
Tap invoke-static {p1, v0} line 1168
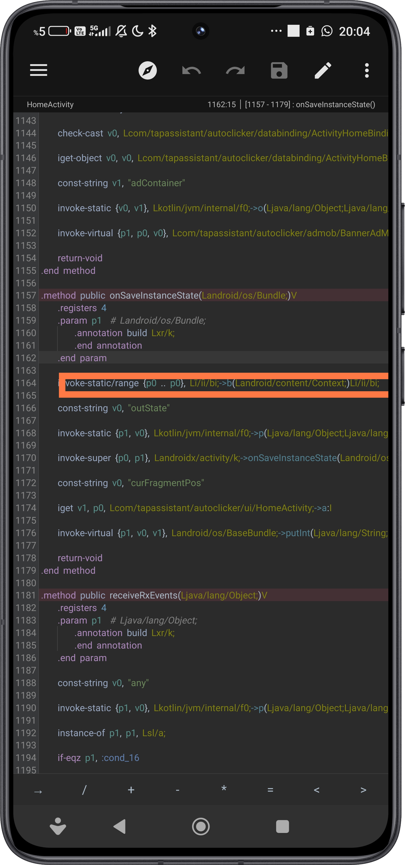coord(223,433)
